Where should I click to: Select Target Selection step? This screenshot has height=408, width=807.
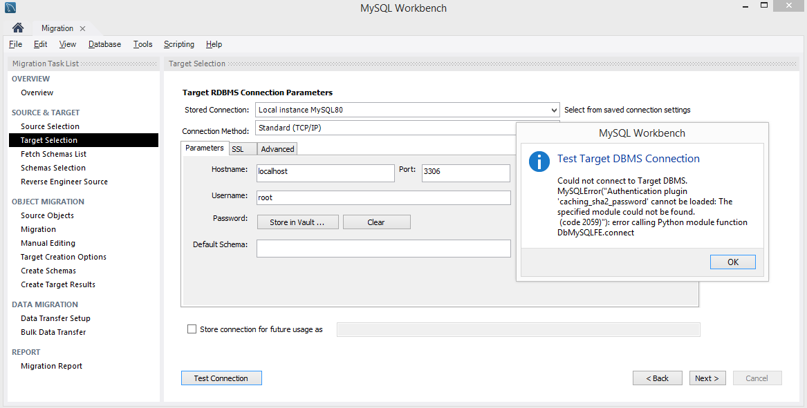(84, 140)
